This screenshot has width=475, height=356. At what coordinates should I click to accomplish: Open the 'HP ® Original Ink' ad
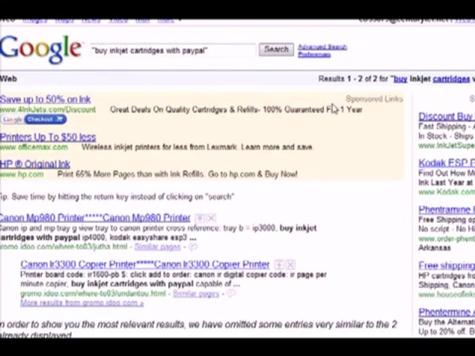point(35,164)
